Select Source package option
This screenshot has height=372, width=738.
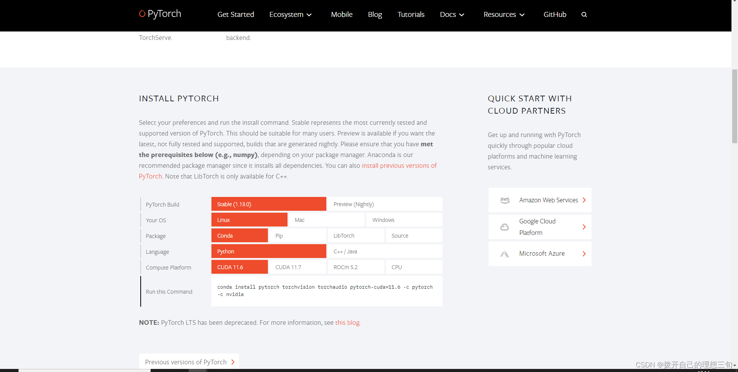tap(414, 236)
